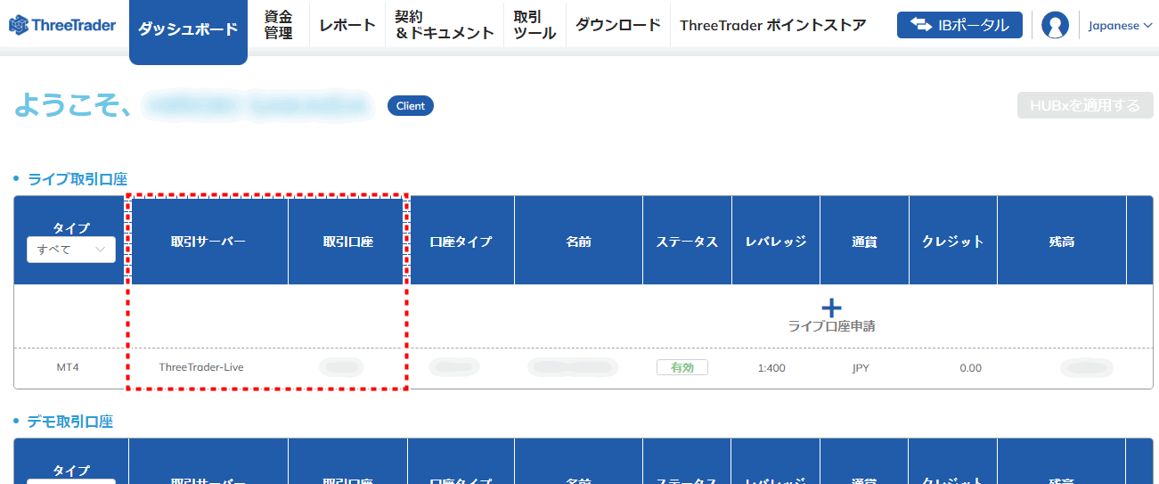Click the HUBxを適用する button

point(1085,105)
